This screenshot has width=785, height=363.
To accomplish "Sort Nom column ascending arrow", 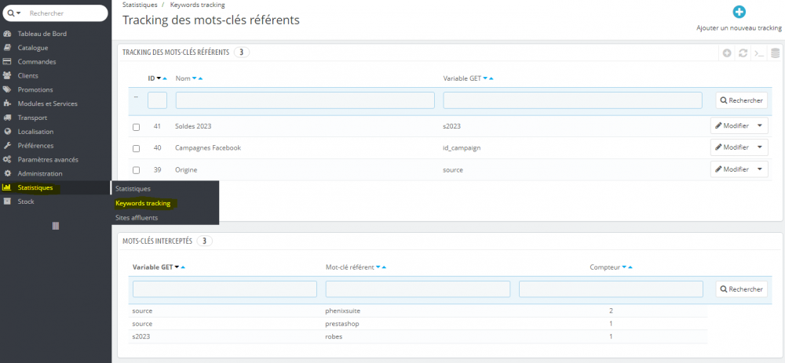I will tap(200, 79).
